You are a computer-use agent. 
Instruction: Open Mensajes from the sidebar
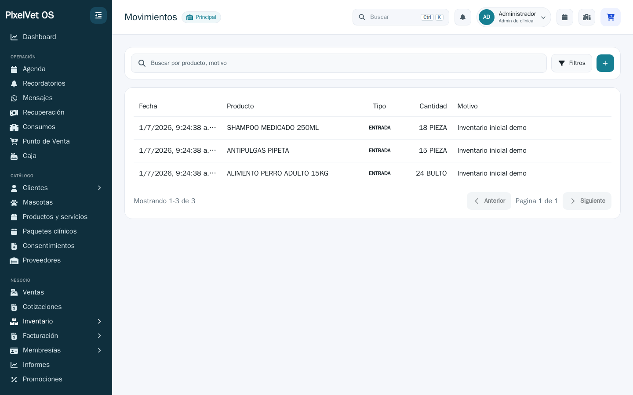pyautogui.click(x=56, y=98)
